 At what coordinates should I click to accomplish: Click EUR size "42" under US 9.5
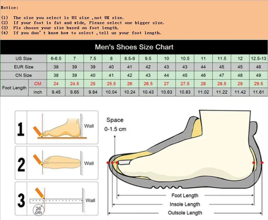148,67
